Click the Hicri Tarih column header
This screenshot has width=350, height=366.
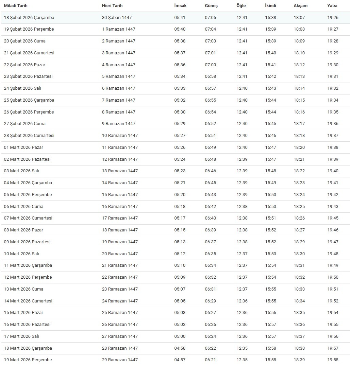[112, 6]
